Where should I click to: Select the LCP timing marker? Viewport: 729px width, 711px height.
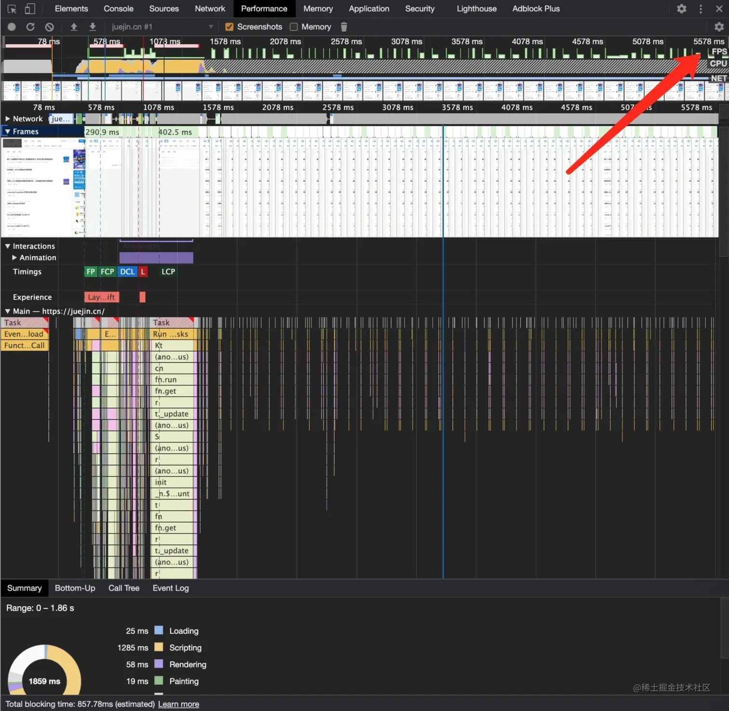click(x=168, y=272)
